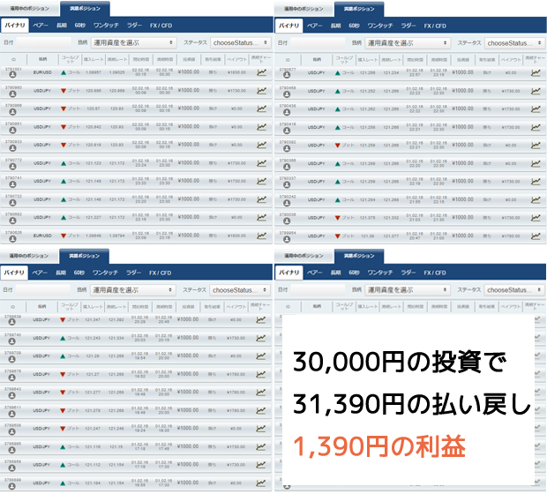Switch to 運用中のポジション tab in bottom-right panel
This screenshot has width=547, height=494.
pos(303,256)
